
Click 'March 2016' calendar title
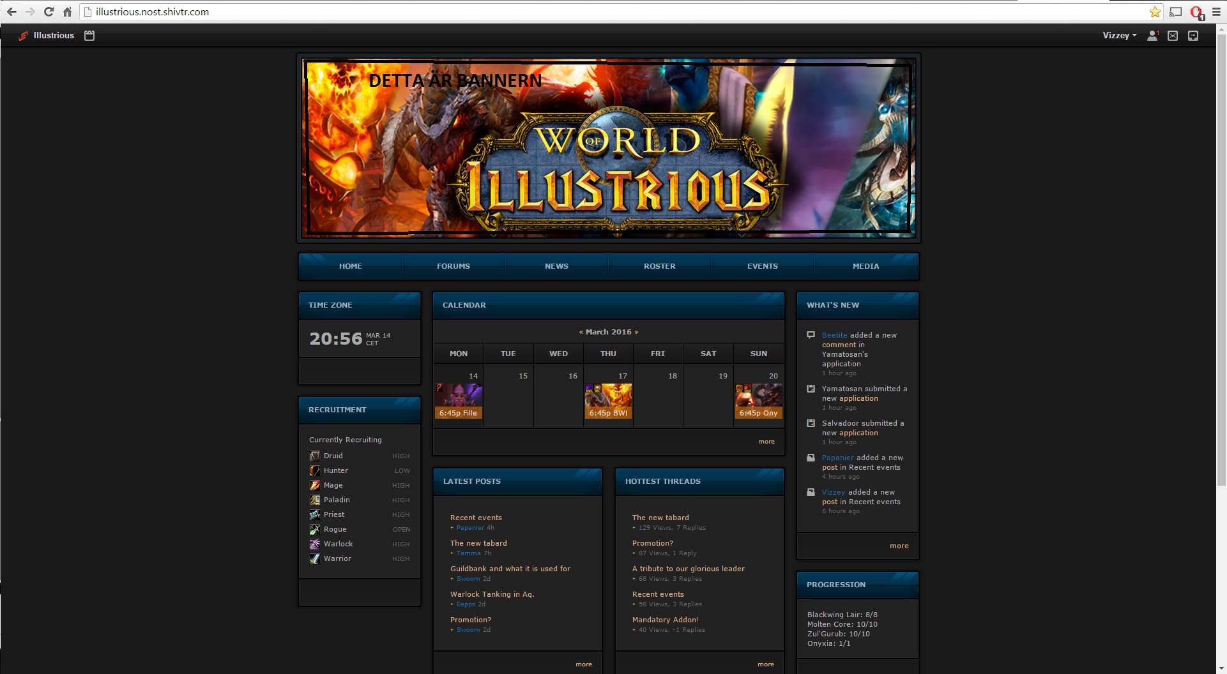(x=608, y=332)
